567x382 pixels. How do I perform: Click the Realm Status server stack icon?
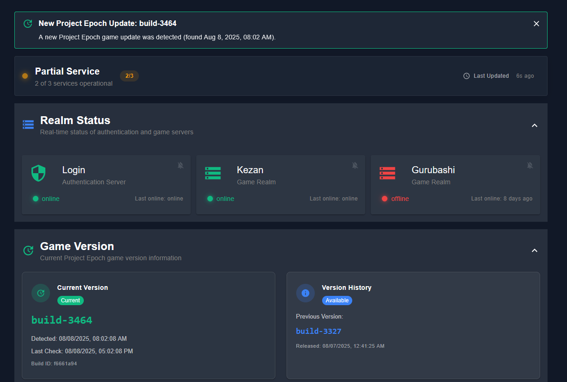pos(28,125)
